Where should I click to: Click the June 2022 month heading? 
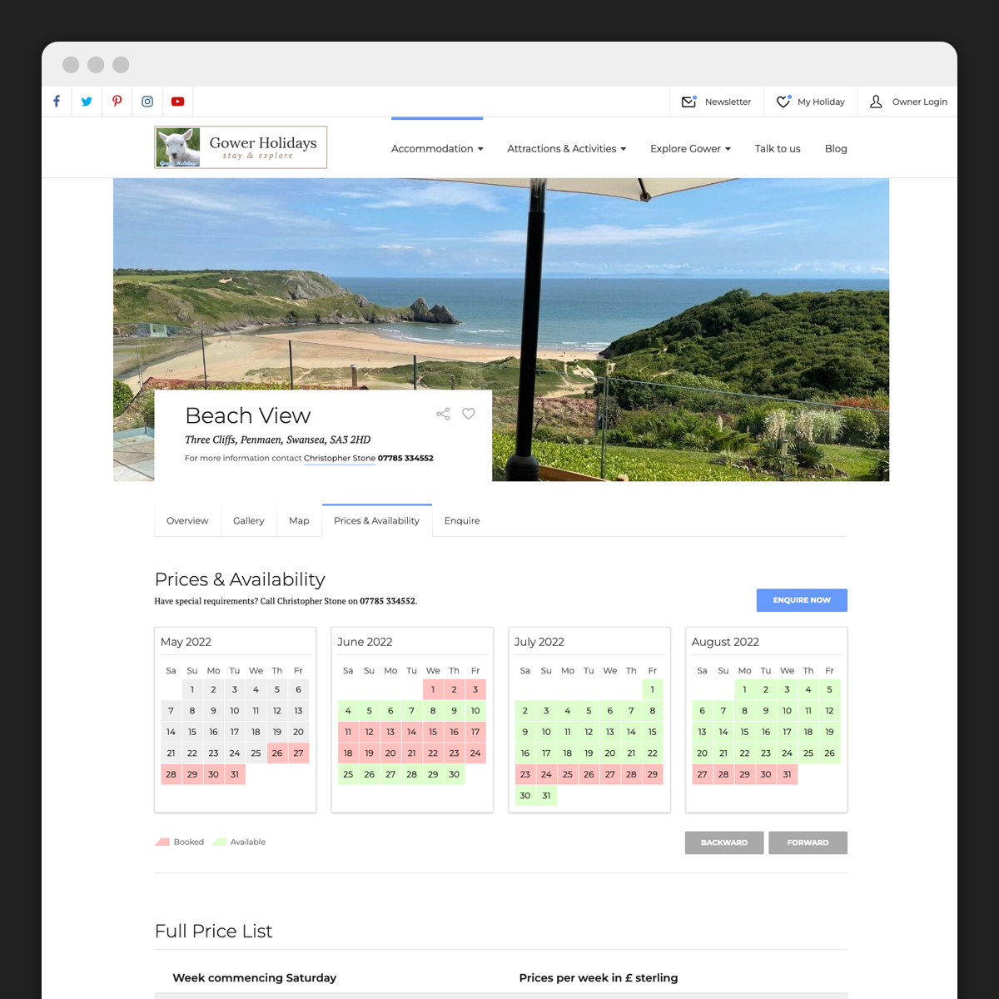[x=365, y=642]
